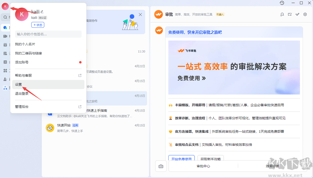The image size is (313, 178).
Task: Open 帮助与客服 external link
Action: (x=23, y=76)
